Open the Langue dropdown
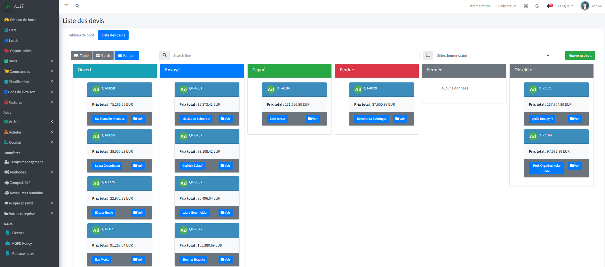This screenshot has height=267, width=605. tap(565, 6)
